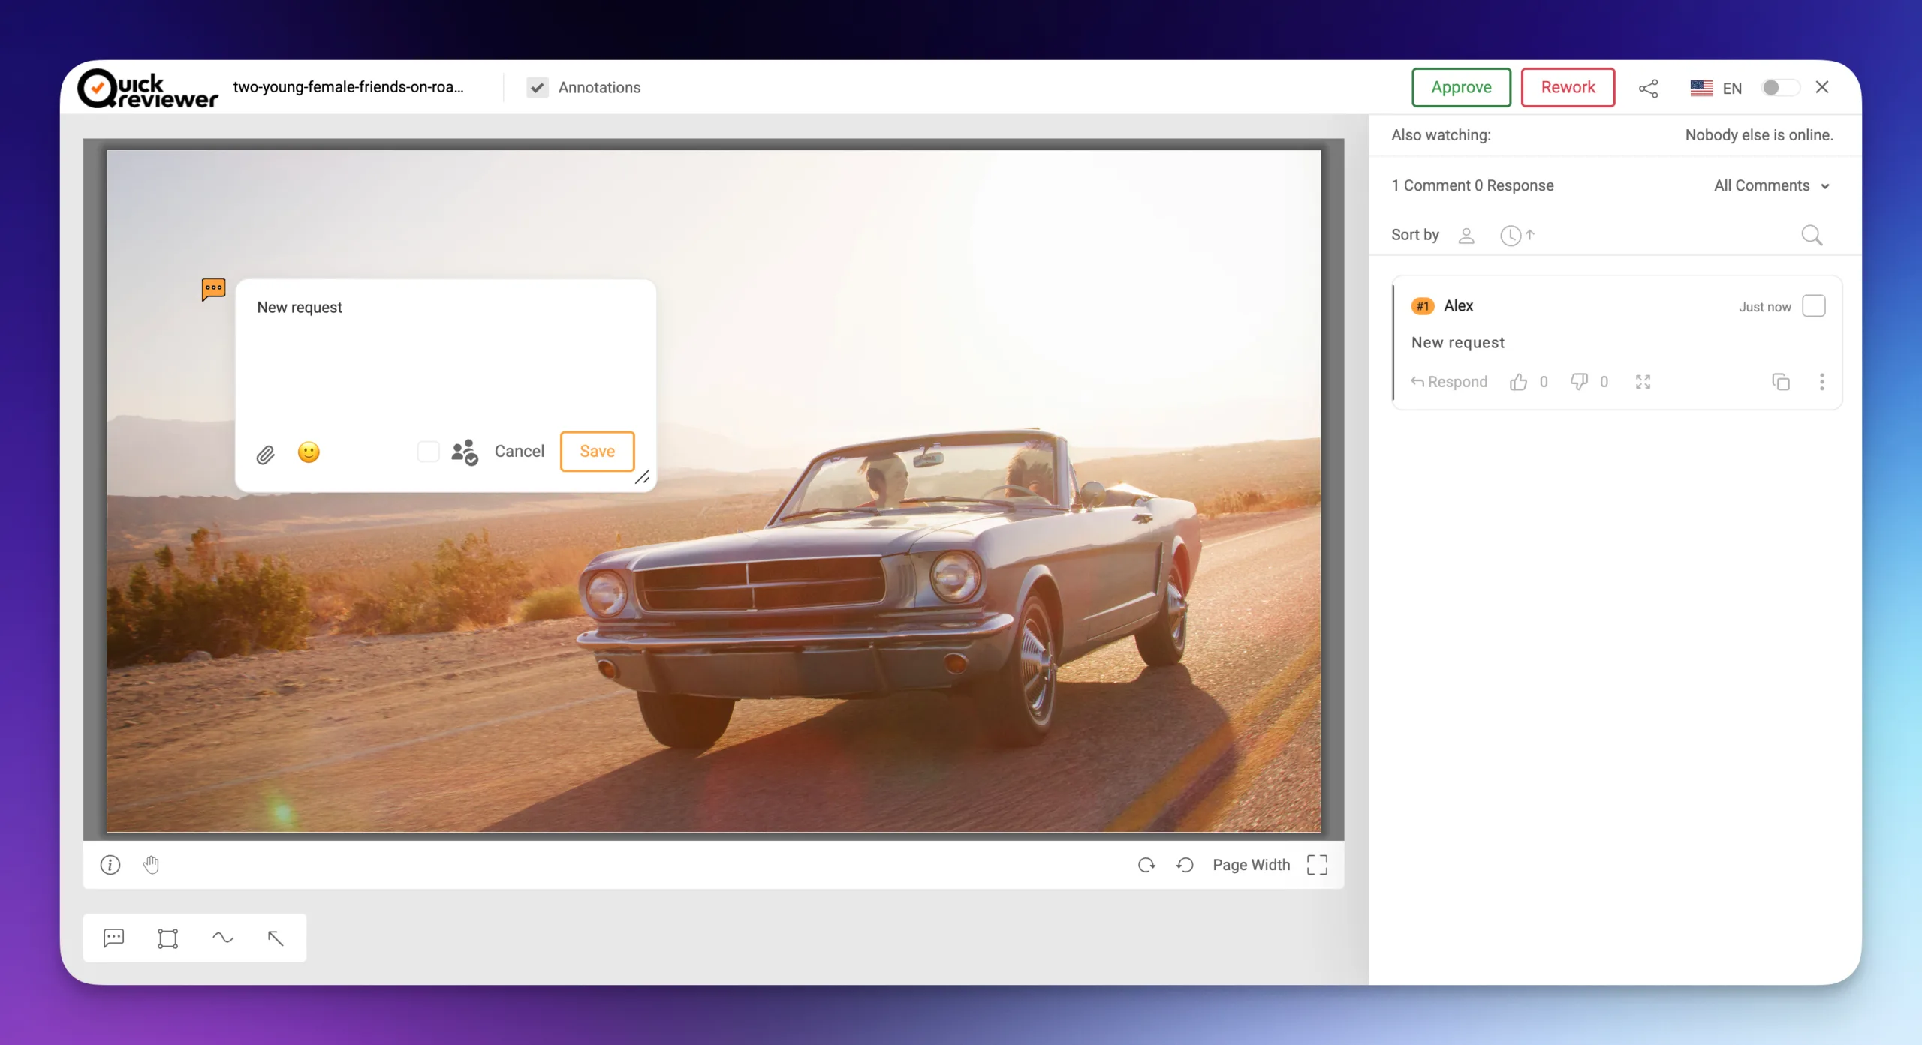Select the freehand draw tool
Viewport: 1922px width, 1045px height.
coord(223,938)
